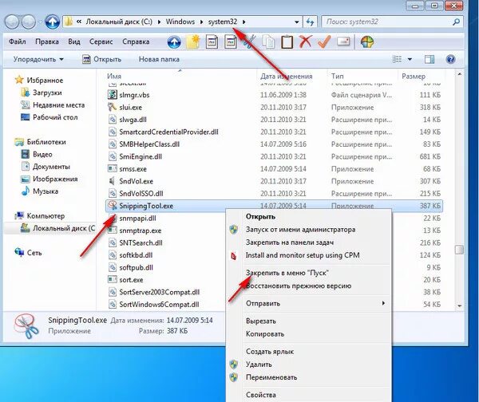The image size is (479, 402).
Task: Open the Справка menu
Action: tap(136, 41)
